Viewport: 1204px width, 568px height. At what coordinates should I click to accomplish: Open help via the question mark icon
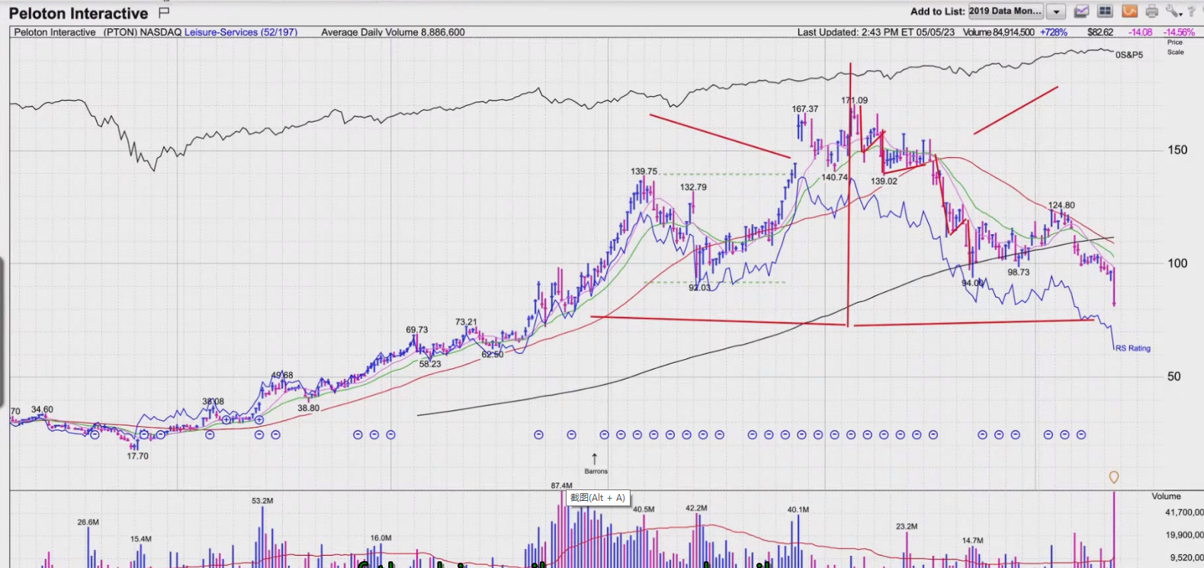(x=1192, y=11)
